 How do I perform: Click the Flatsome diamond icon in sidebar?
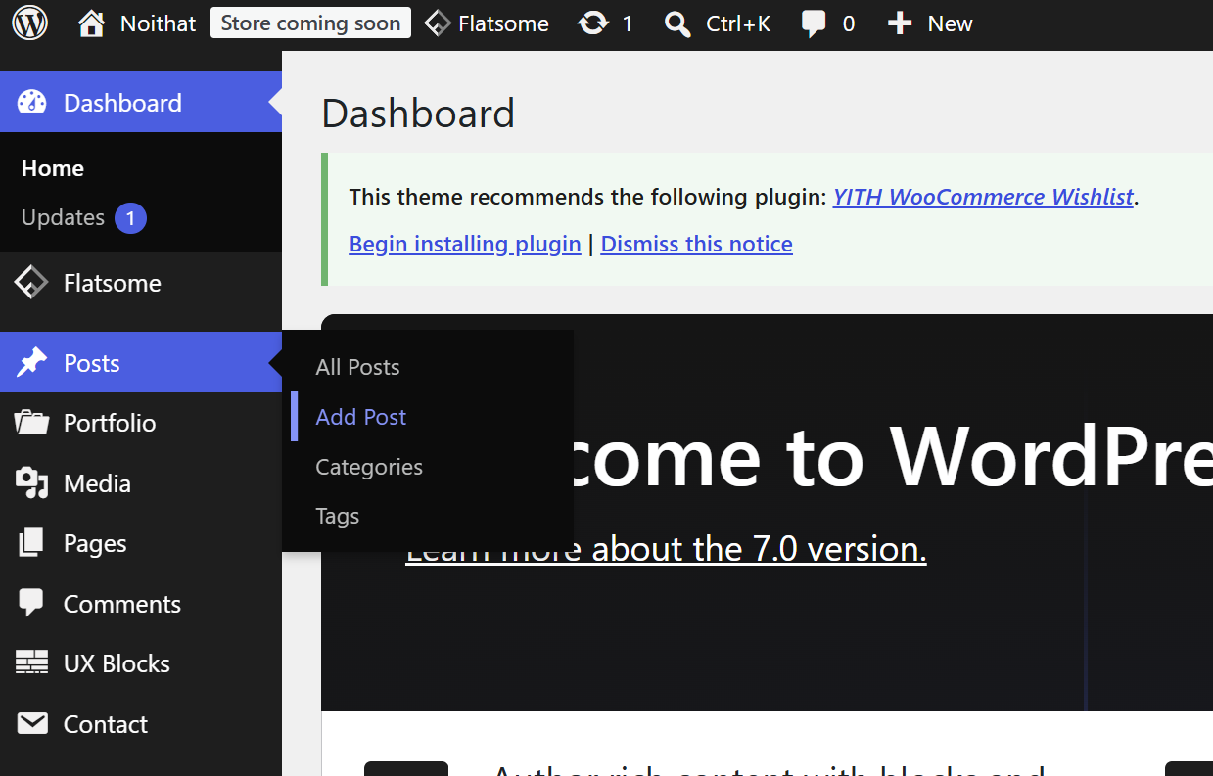(x=31, y=283)
